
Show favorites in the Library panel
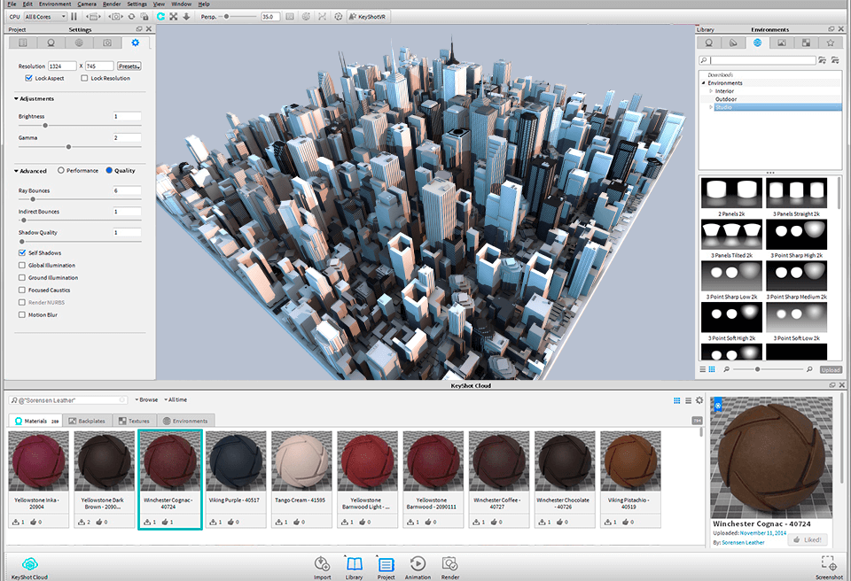[830, 43]
